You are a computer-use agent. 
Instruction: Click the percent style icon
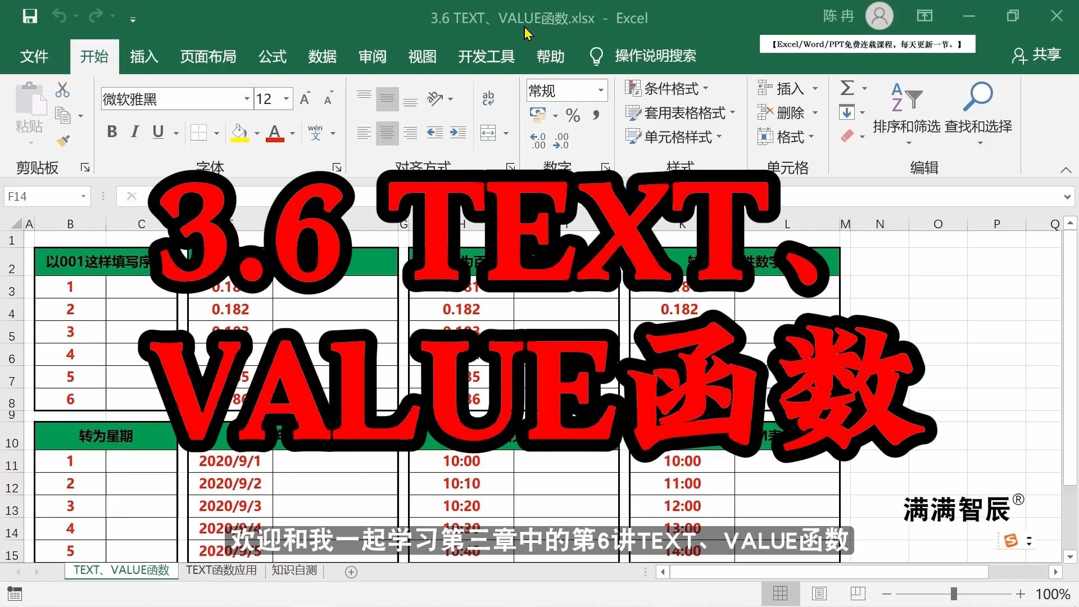click(x=573, y=115)
